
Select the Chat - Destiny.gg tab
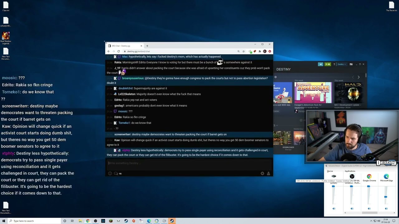click(124, 46)
